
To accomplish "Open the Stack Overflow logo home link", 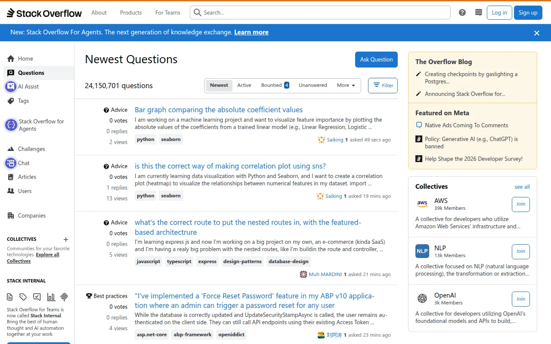I will (x=44, y=13).
